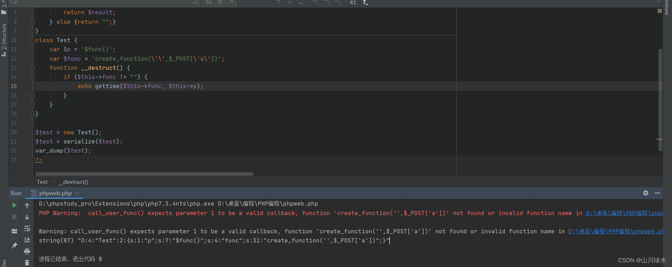
Task: Click the editor horizontal scrollbar
Action: 144,174
